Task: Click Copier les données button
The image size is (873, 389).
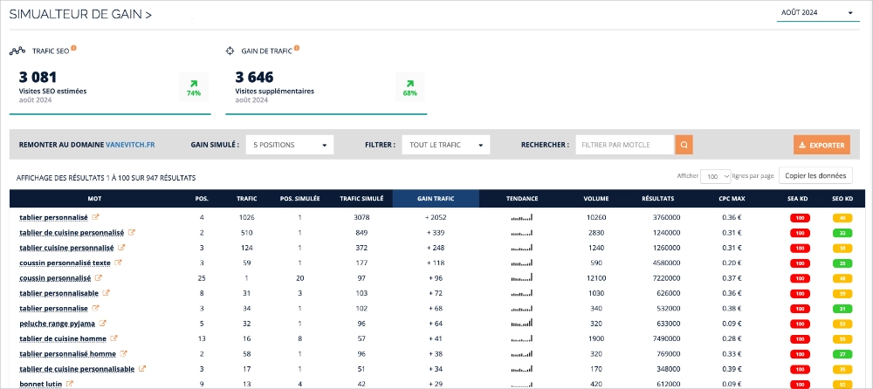Action: click(x=815, y=175)
